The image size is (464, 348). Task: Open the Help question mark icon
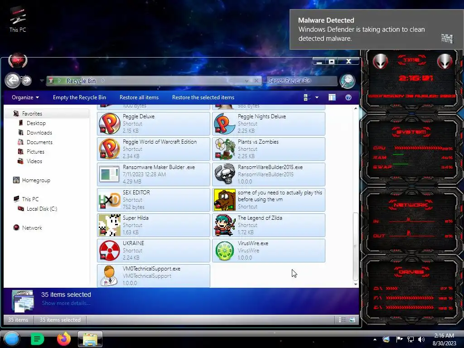click(348, 97)
